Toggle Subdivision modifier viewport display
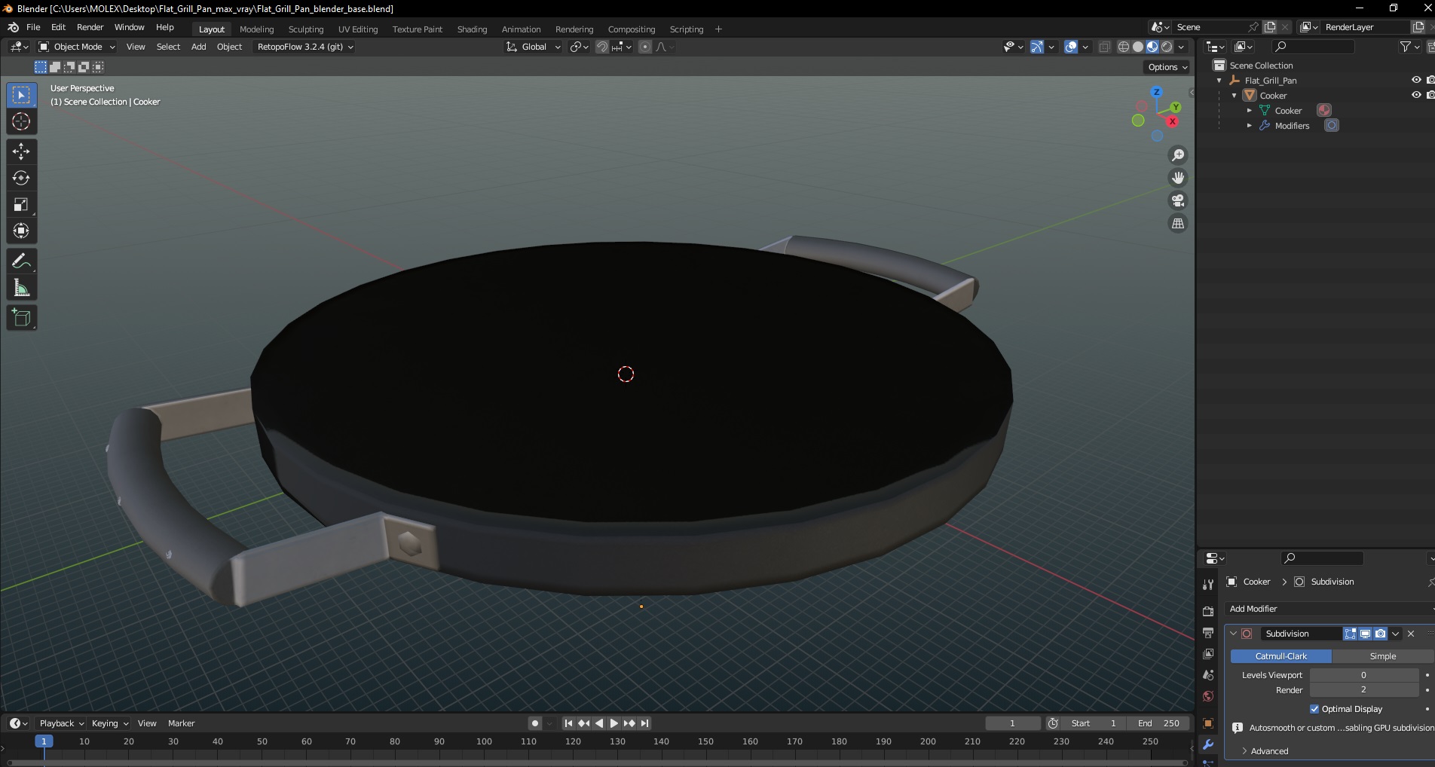The width and height of the screenshot is (1435, 767). pyautogui.click(x=1365, y=634)
